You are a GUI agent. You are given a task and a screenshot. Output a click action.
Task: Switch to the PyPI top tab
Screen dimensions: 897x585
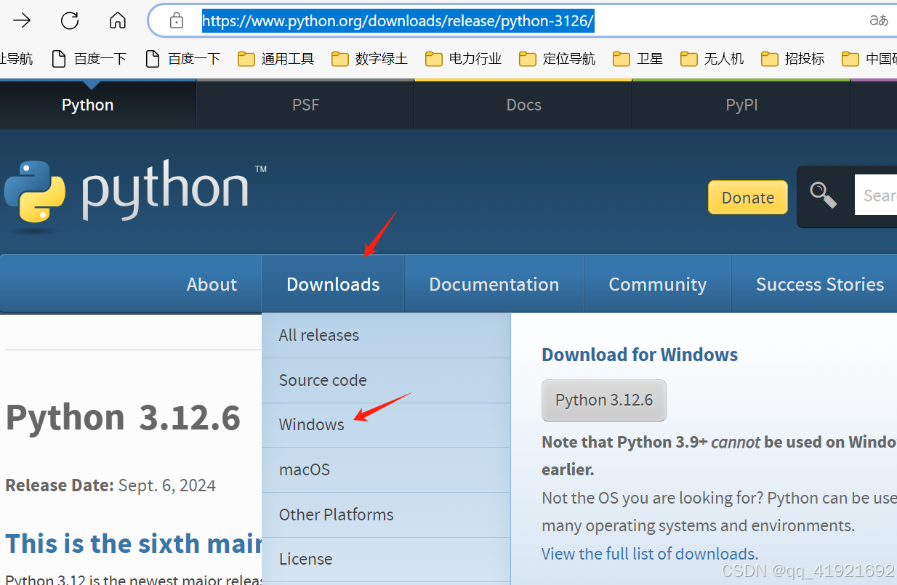[741, 105]
